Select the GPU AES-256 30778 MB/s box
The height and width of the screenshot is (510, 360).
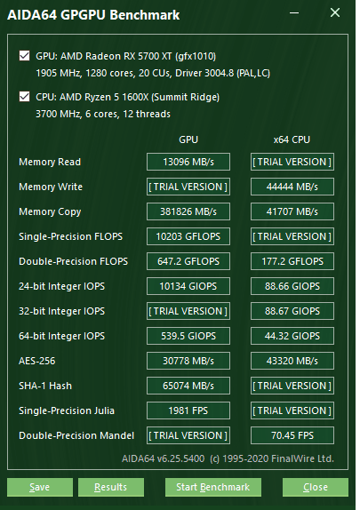pyautogui.click(x=188, y=361)
